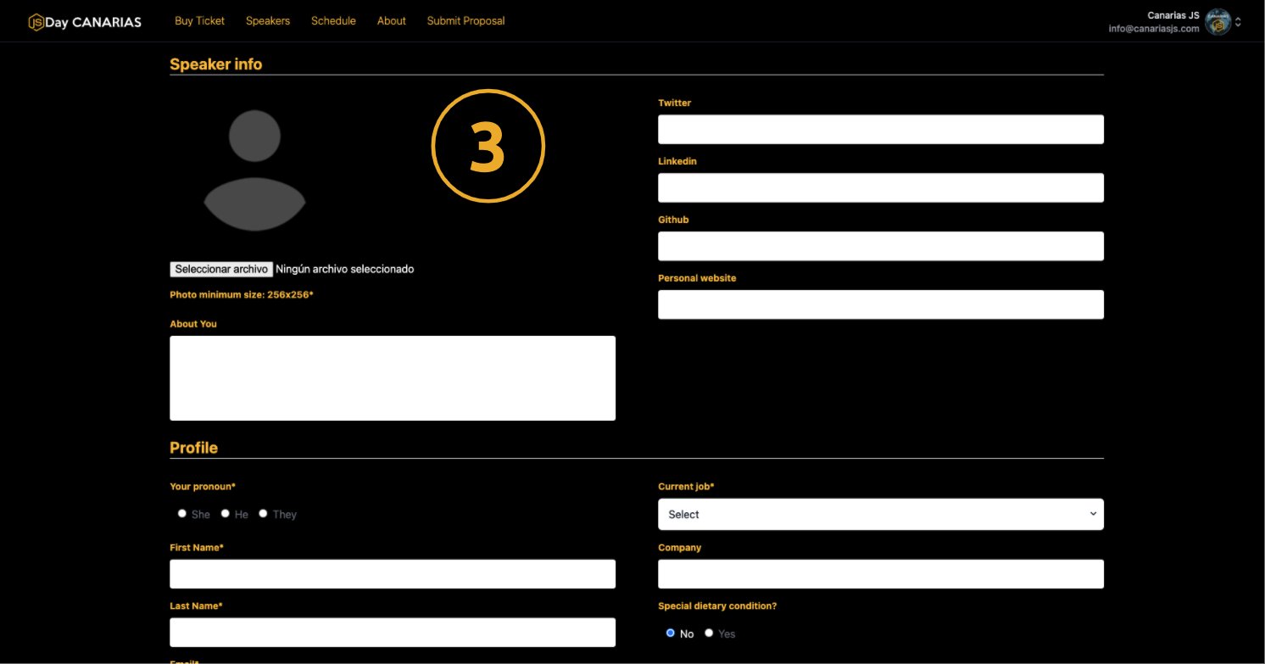Select the She pronoun radio
This screenshot has width=1265, height=664.
coord(182,514)
